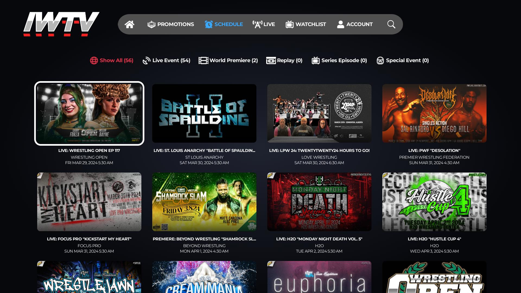Open the WrestleJawn thumbnail
The height and width of the screenshot is (293, 521).
89,277
